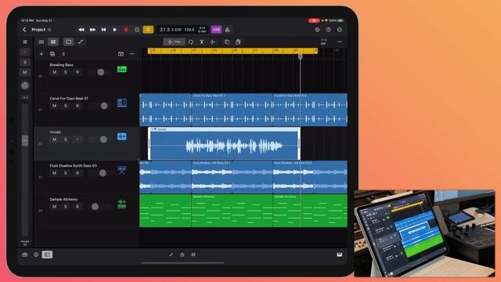Switch to the grid view icon
The image size is (501, 282).
point(41,42)
